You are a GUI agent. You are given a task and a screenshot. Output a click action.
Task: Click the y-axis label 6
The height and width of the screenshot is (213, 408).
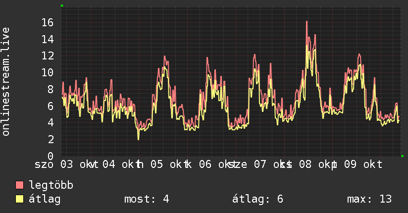click(51, 106)
